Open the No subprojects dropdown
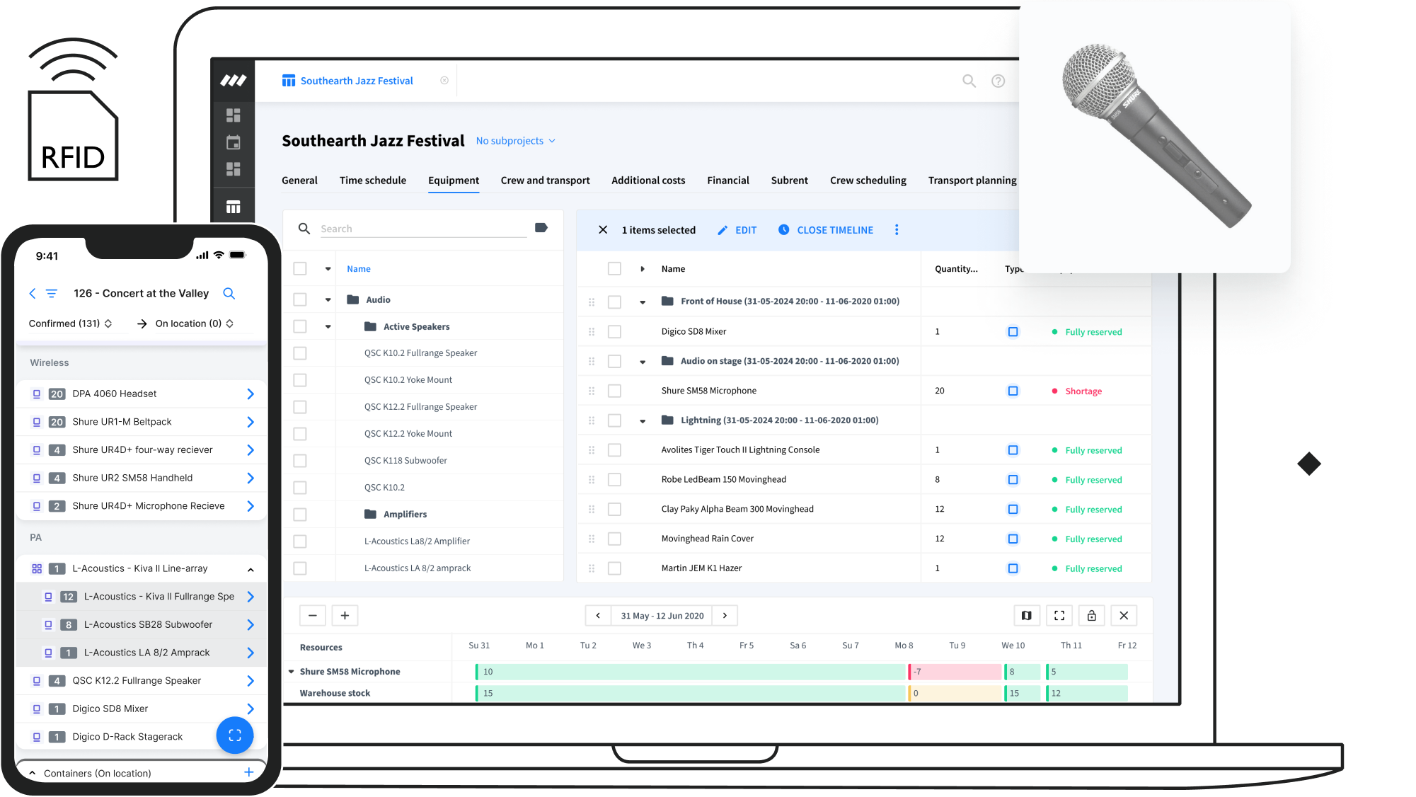1416x797 pixels. (x=516, y=141)
